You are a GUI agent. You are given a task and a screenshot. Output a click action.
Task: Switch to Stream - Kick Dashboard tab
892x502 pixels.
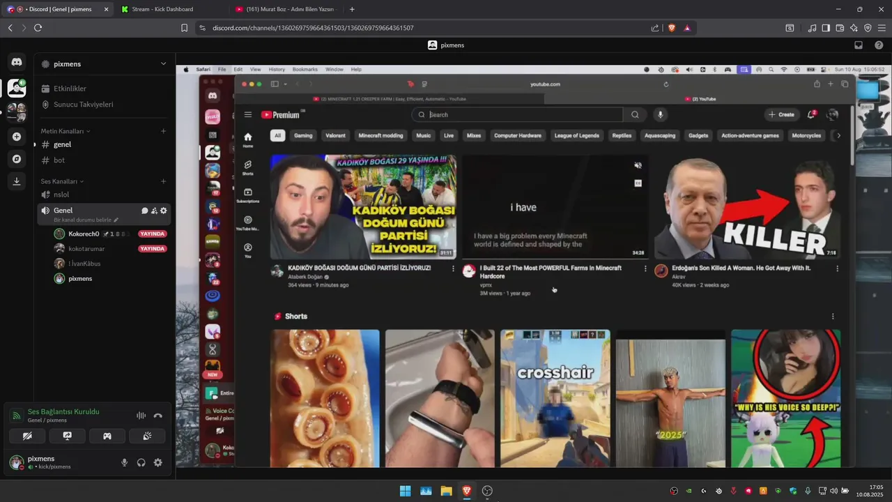coord(171,9)
